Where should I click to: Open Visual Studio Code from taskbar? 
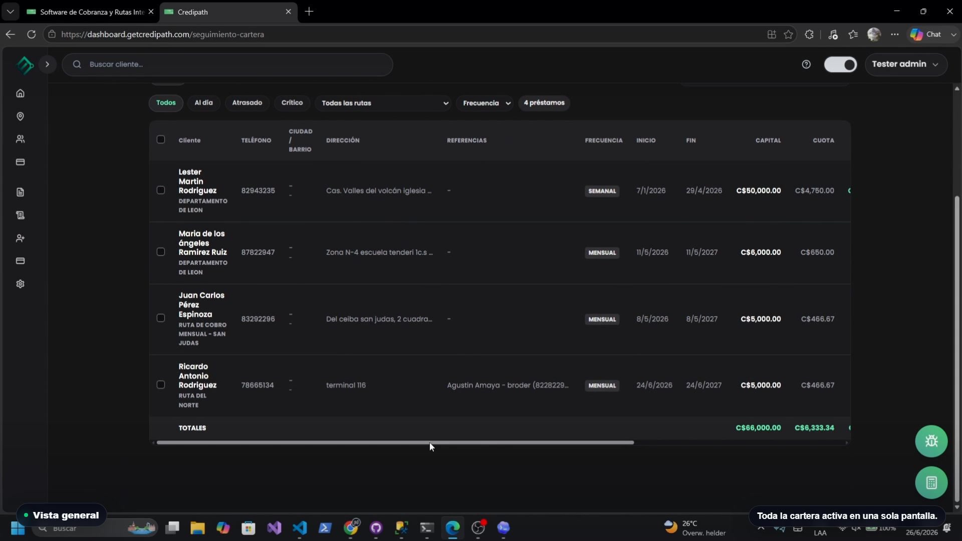pos(300,527)
